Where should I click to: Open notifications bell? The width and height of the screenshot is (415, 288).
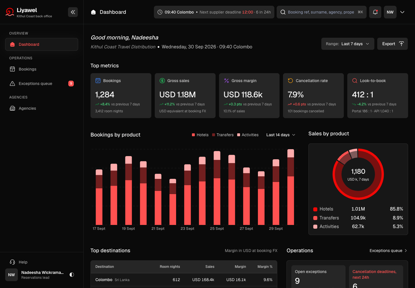[x=375, y=12]
